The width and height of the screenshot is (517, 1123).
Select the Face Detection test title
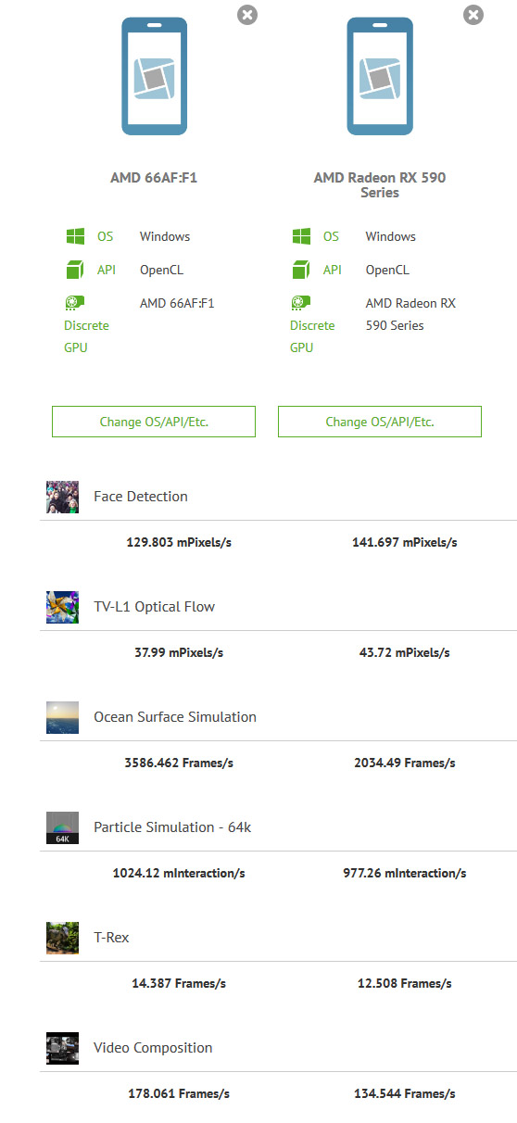click(x=141, y=497)
